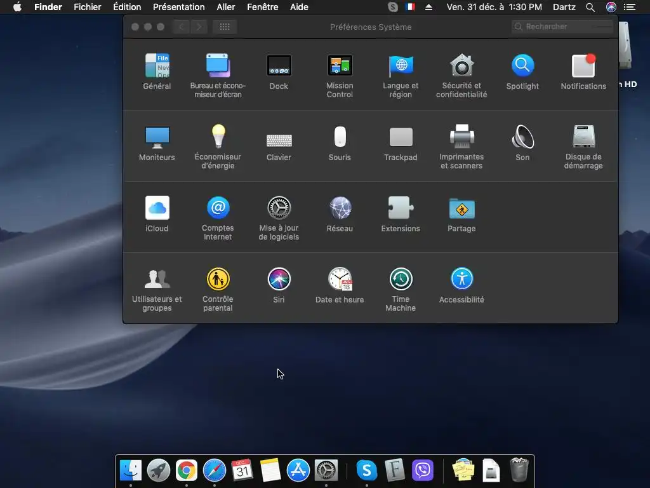Open the Aide menu
The image size is (650, 488).
tap(299, 7)
